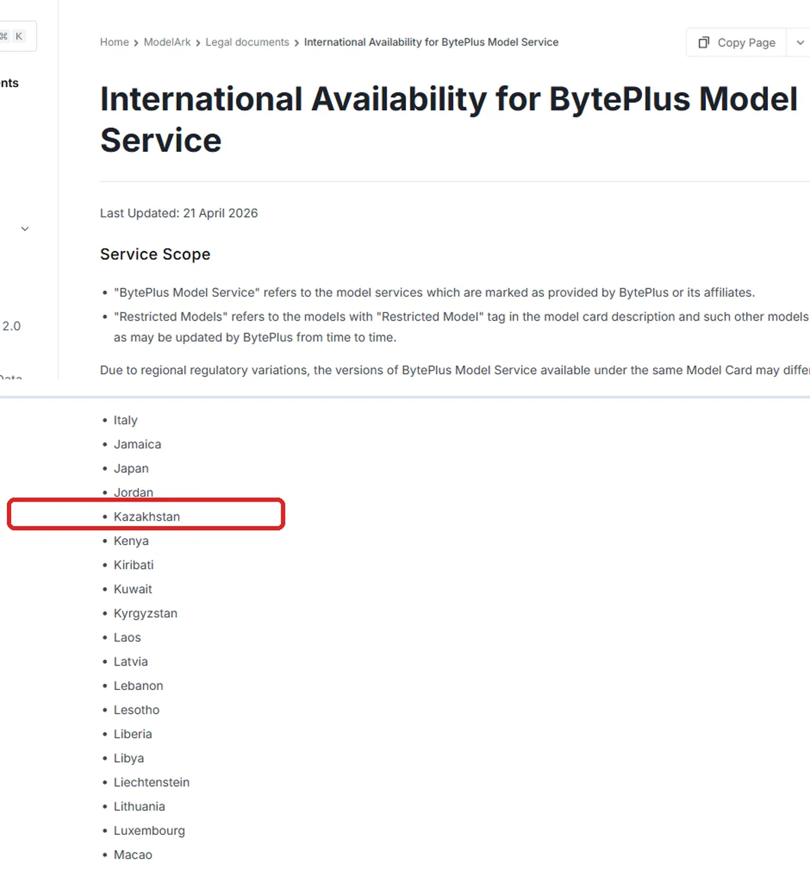Select Kenya in the country list
This screenshot has height=871, width=810.
(x=131, y=541)
